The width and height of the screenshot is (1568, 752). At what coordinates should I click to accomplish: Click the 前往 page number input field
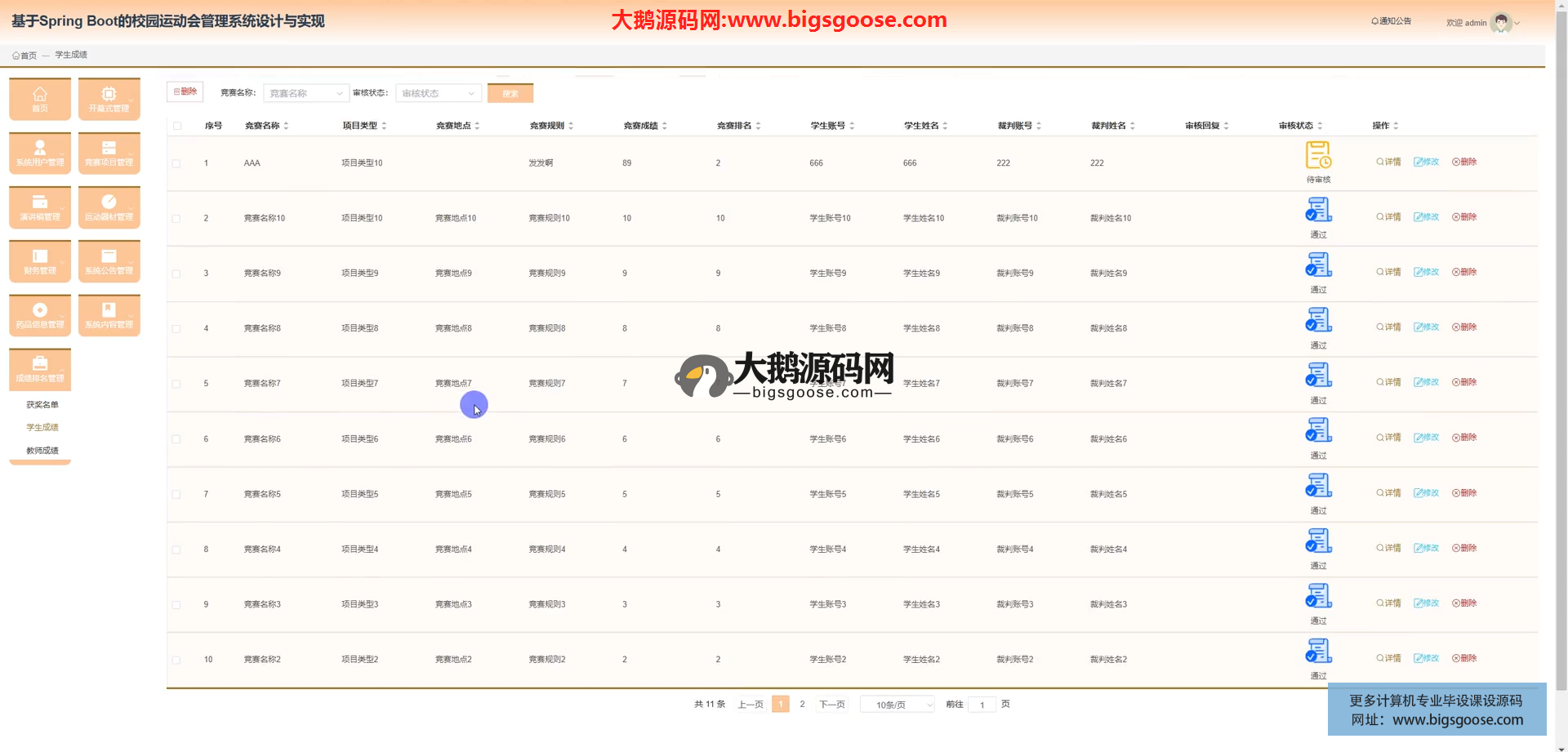982,705
